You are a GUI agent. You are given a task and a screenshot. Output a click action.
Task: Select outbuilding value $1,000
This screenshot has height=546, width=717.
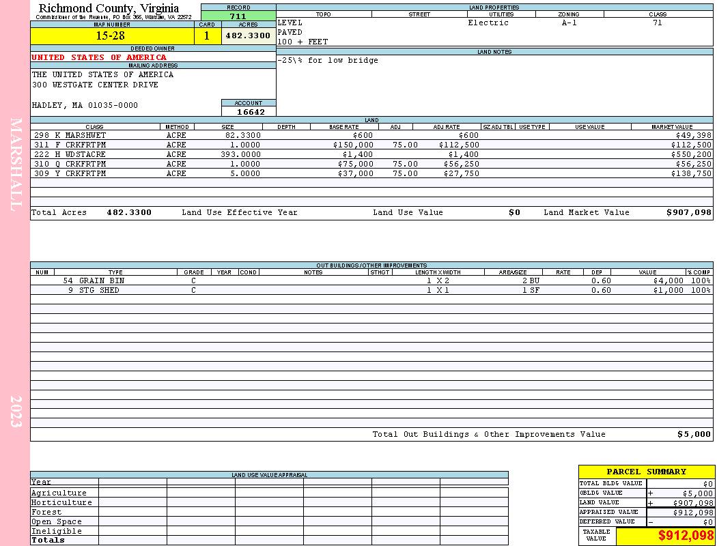click(x=668, y=290)
